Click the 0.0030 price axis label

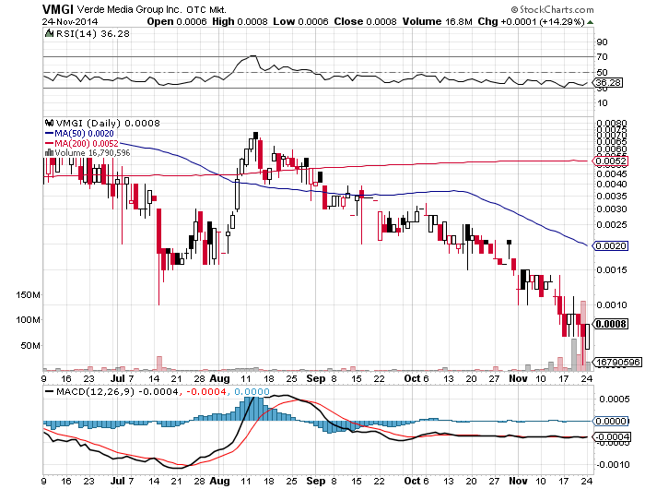click(x=612, y=209)
